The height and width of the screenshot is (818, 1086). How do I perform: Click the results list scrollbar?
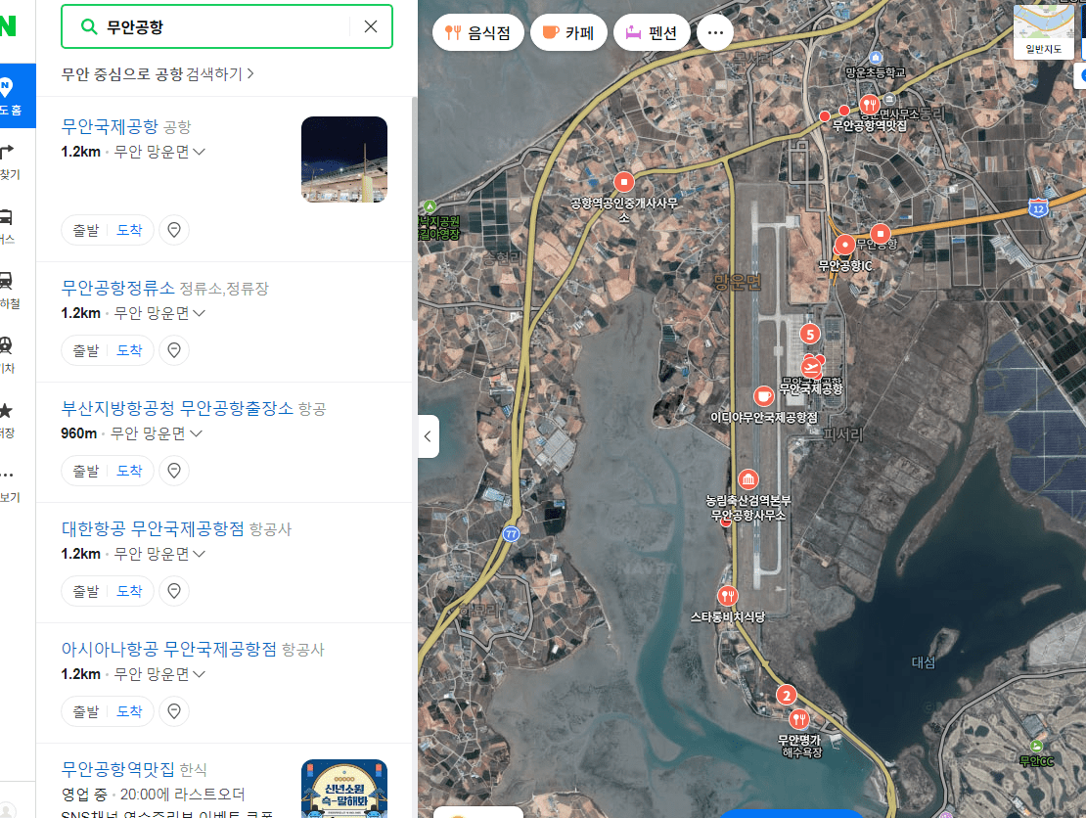tap(414, 209)
